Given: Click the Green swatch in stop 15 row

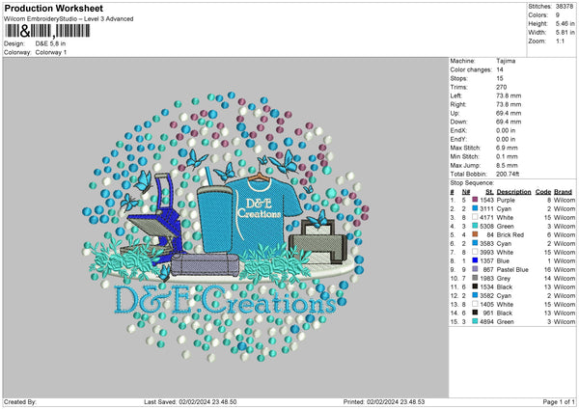Looking at the screenshot, I should (x=475, y=321).
